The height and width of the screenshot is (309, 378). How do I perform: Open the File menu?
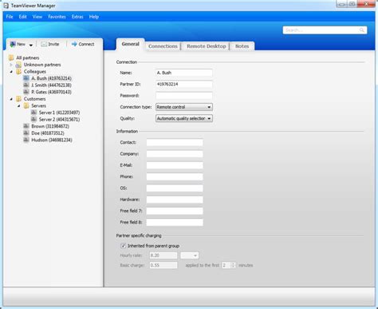(x=10, y=17)
